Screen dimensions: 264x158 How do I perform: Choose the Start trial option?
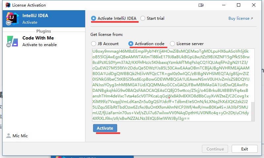point(143,18)
